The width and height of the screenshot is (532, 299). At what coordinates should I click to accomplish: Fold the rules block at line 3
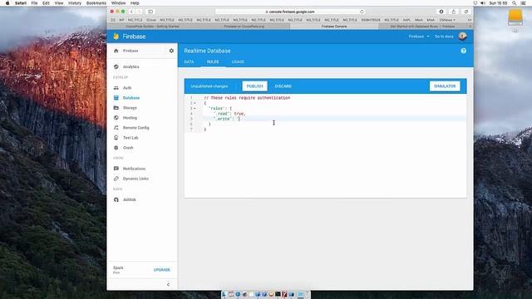tap(195, 109)
